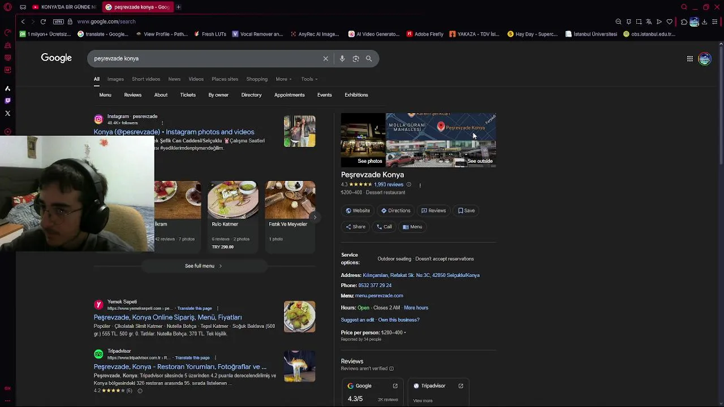Open Yemek Sepeti Peşrevzade result

coord(168,318)
